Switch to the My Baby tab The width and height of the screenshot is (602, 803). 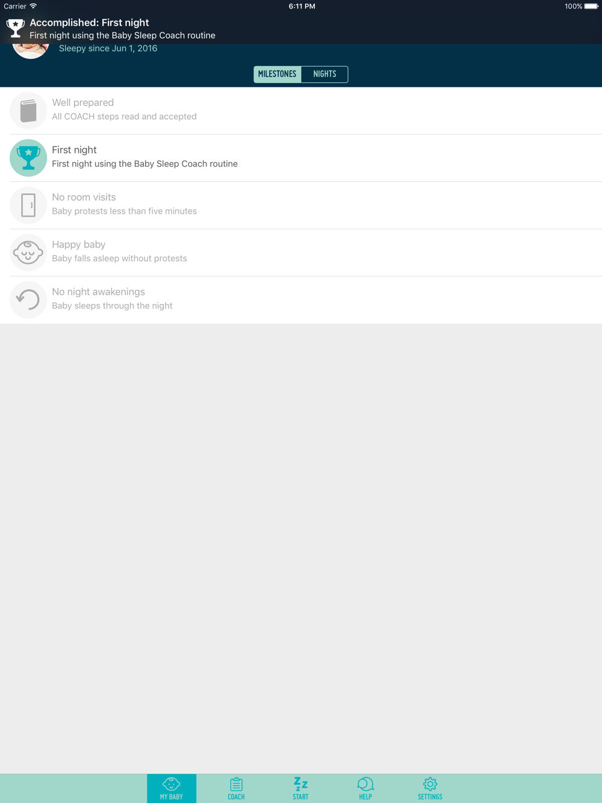click(172, 789)
